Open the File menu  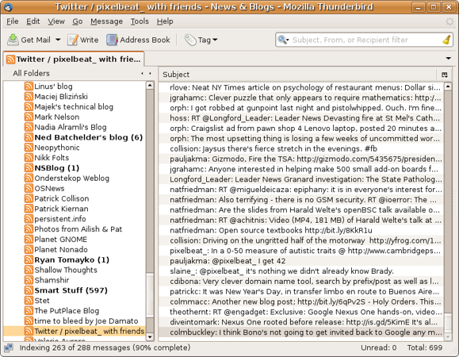pos(13,21)
